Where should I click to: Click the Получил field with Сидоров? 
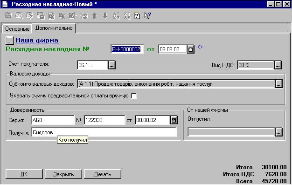coord(104,132)
